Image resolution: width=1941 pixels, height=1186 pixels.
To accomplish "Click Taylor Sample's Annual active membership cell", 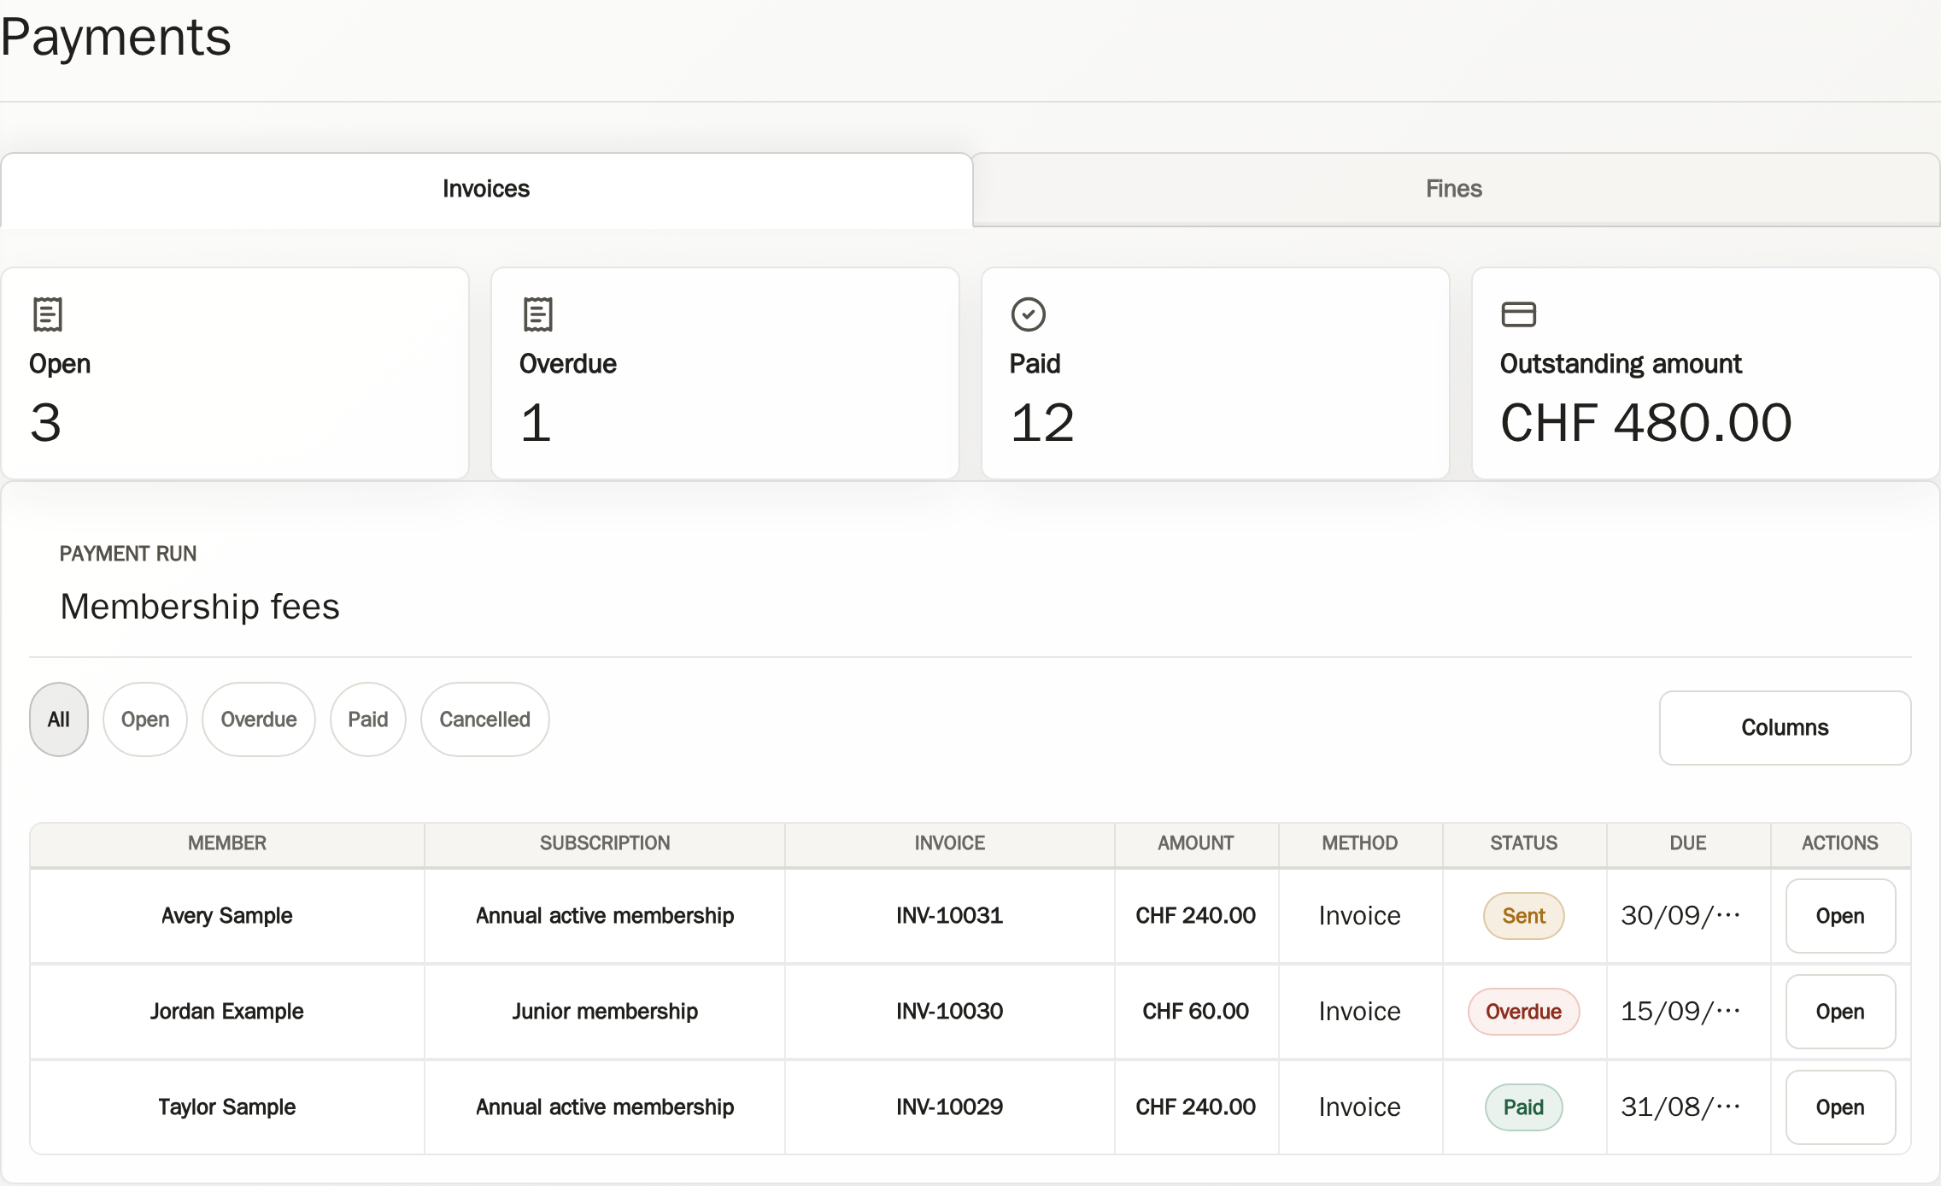I will (605, 1107).
